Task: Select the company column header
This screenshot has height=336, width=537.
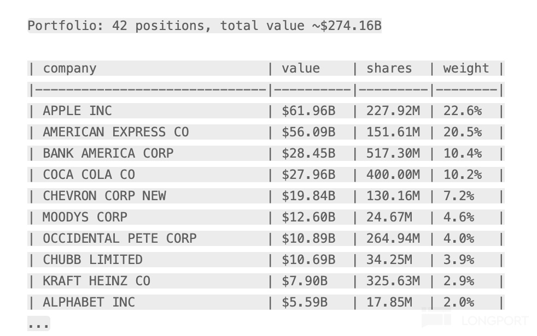Action: [x=69, y=68]
